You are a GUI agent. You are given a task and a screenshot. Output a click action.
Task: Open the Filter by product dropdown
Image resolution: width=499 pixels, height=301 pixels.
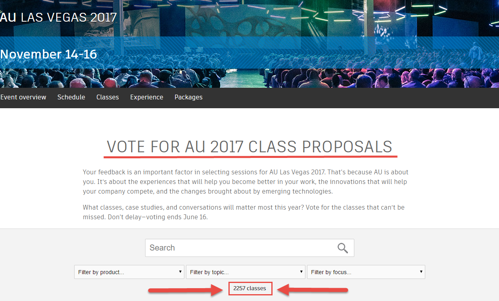coord(129,272)
